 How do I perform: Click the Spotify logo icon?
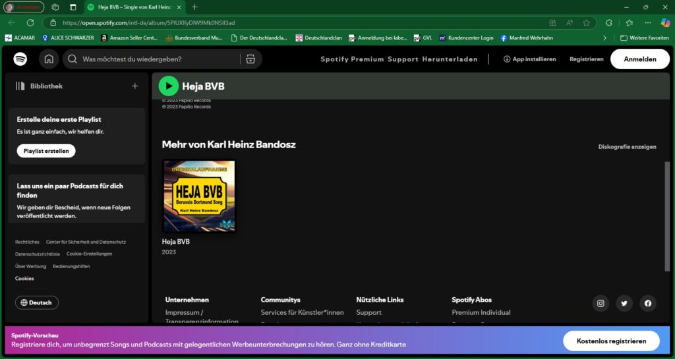pos(20,59)
